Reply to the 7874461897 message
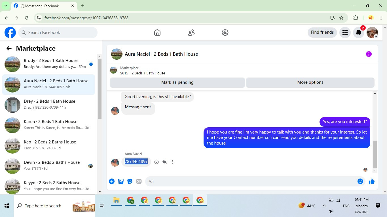The width and height of the screenshot is (387, 217). point(164,162)
